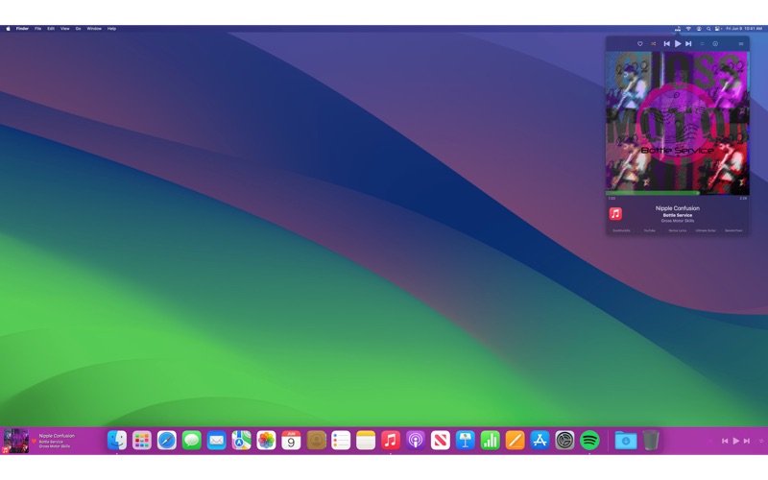
Task: Toggle the repeat icon in Dock bar
Action: click(761, 441)
